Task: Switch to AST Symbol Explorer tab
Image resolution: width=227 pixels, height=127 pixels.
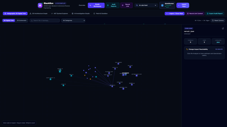Action: pos(59,13)
